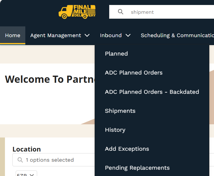The width and height of the screenshot is (214, 176).
Task: Click the Inbound menu label
Action: pos(111,35)
